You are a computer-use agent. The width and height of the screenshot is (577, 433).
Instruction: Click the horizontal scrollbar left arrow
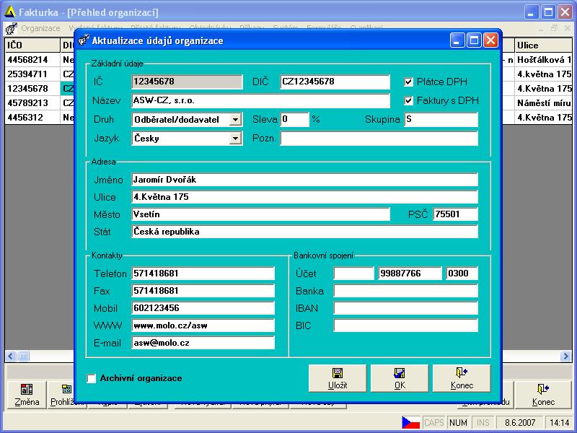[10, 356]
